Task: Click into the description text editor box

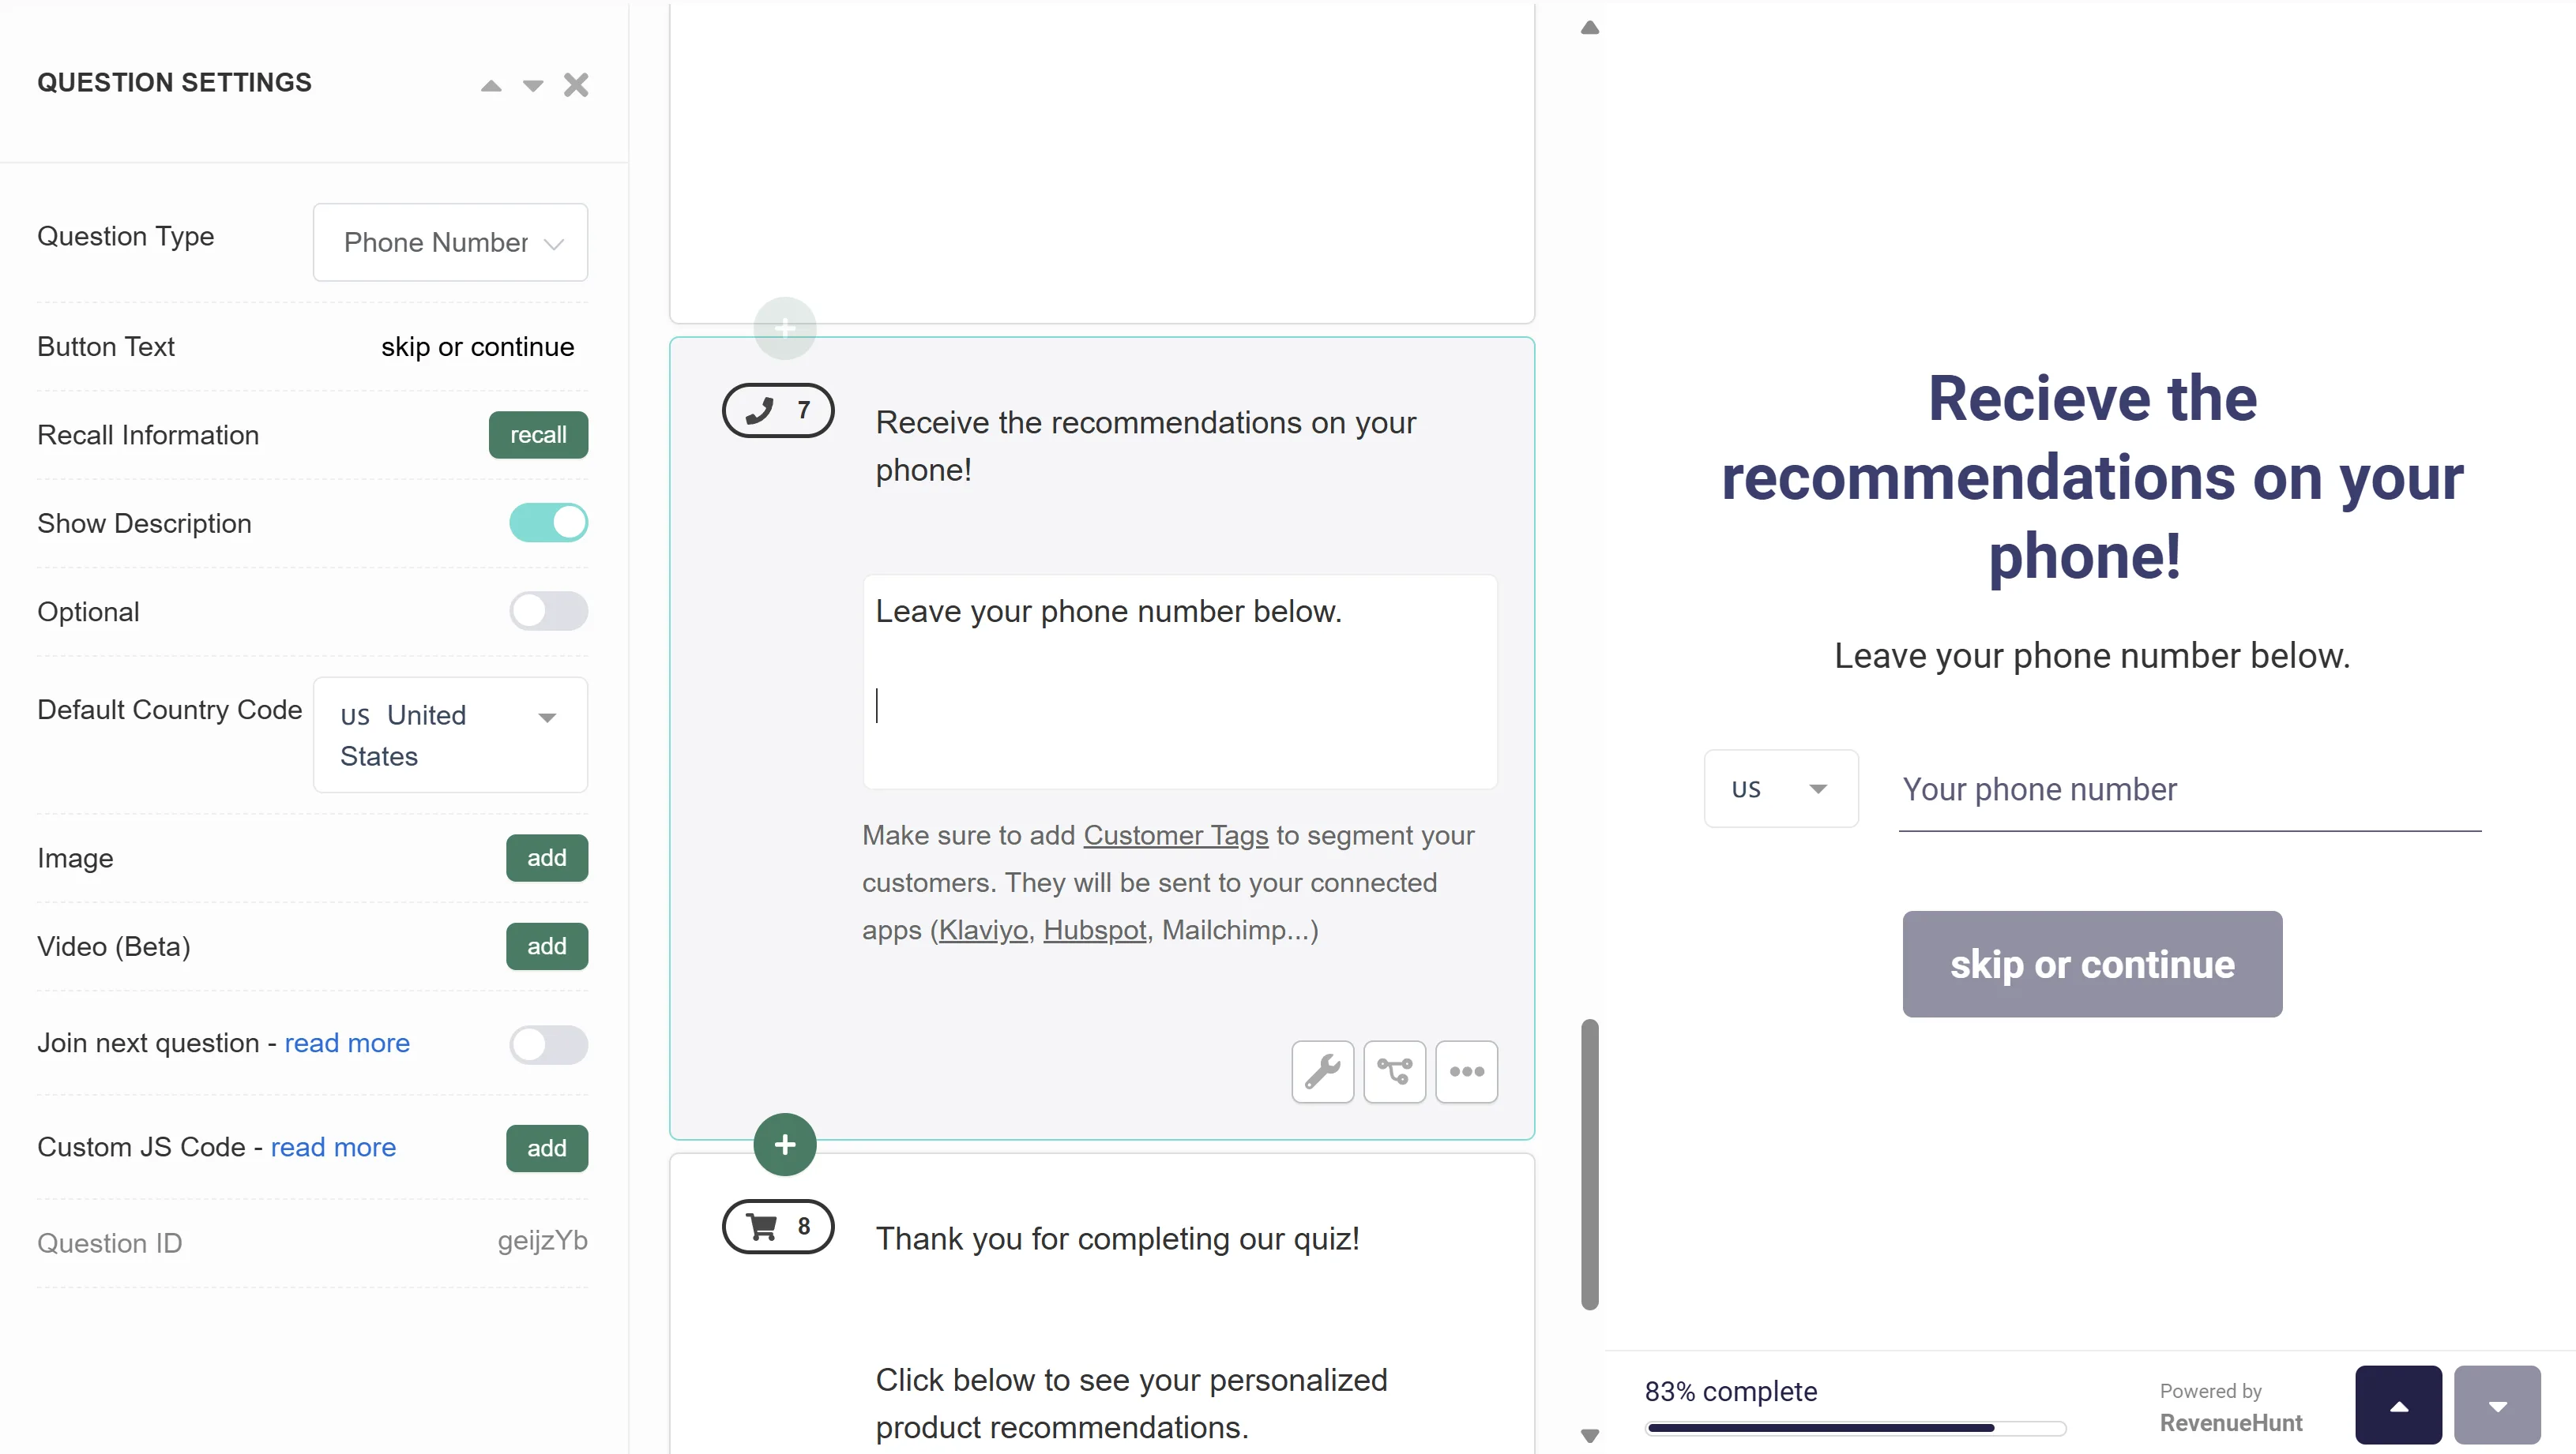Action: (1180, 681)
